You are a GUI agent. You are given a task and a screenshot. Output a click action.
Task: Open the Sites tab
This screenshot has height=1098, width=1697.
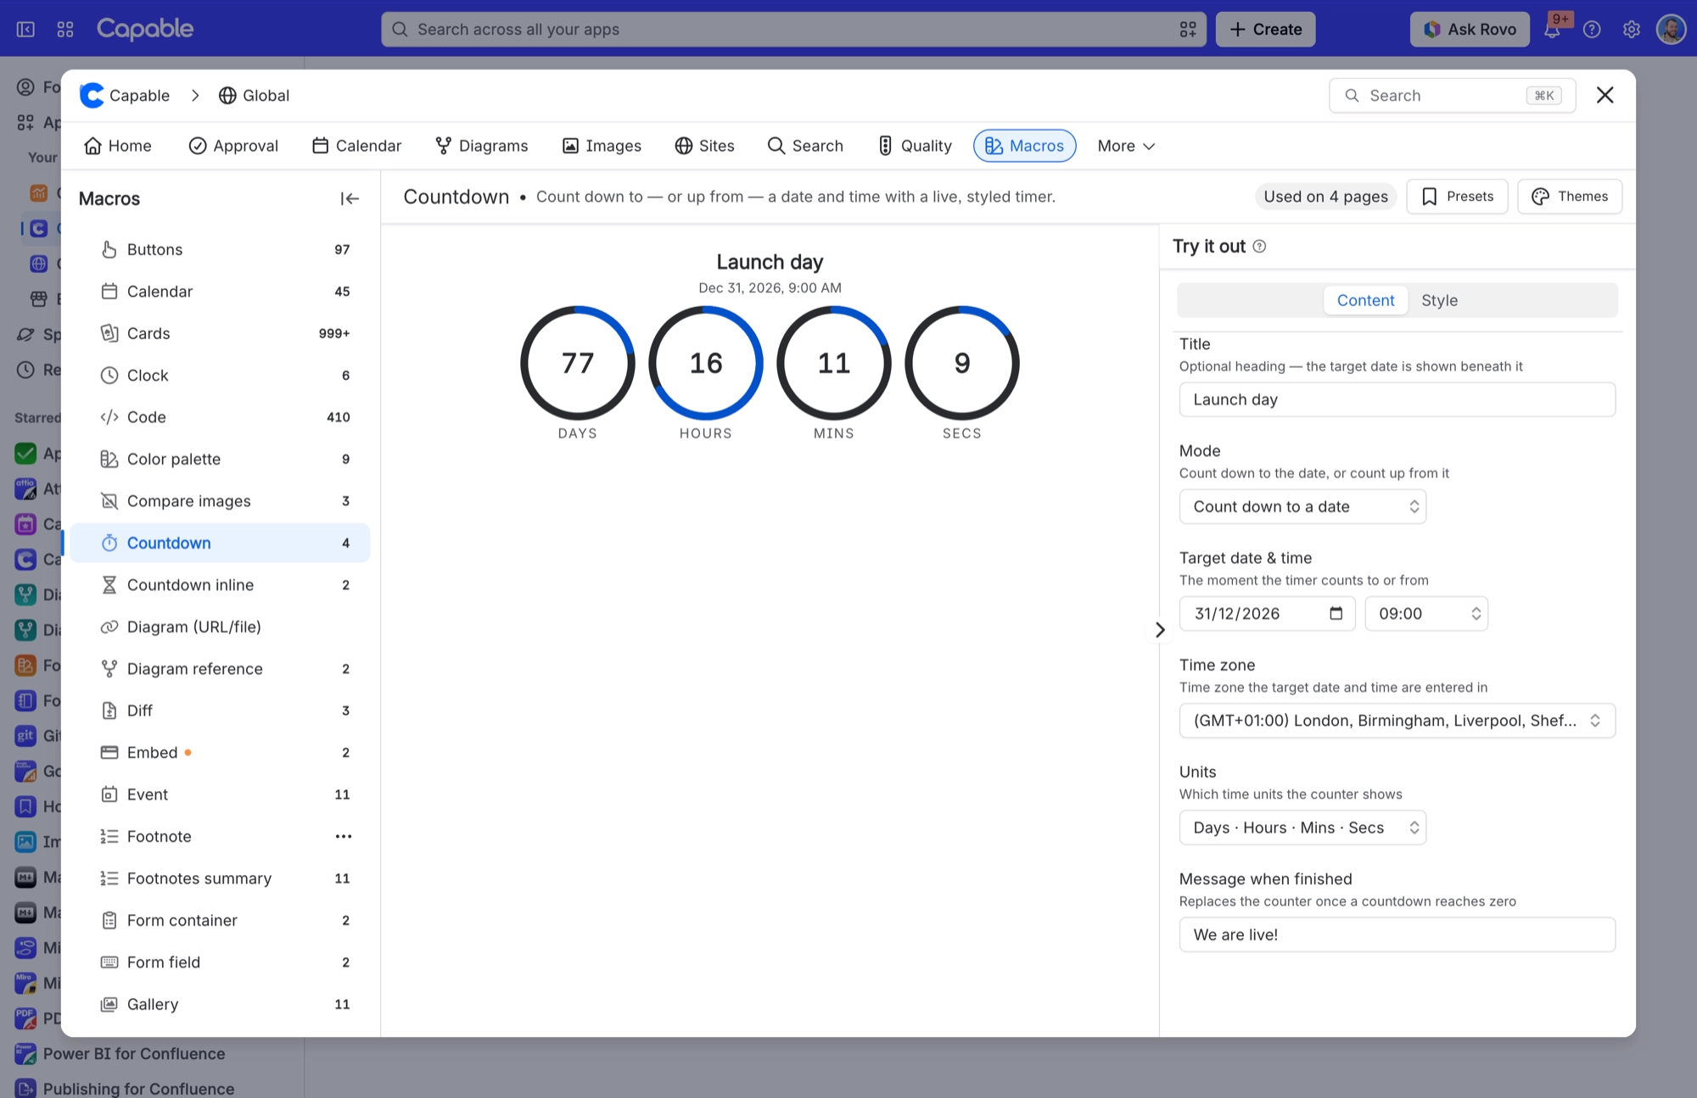pos(704,146)
